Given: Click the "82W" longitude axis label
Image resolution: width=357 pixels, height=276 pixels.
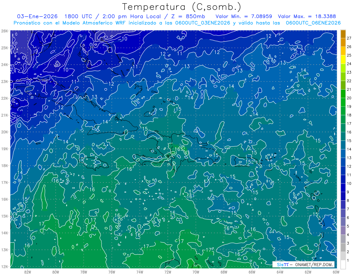Looking at the screenshot, I should pyautogui.click(x=27, y=272).
